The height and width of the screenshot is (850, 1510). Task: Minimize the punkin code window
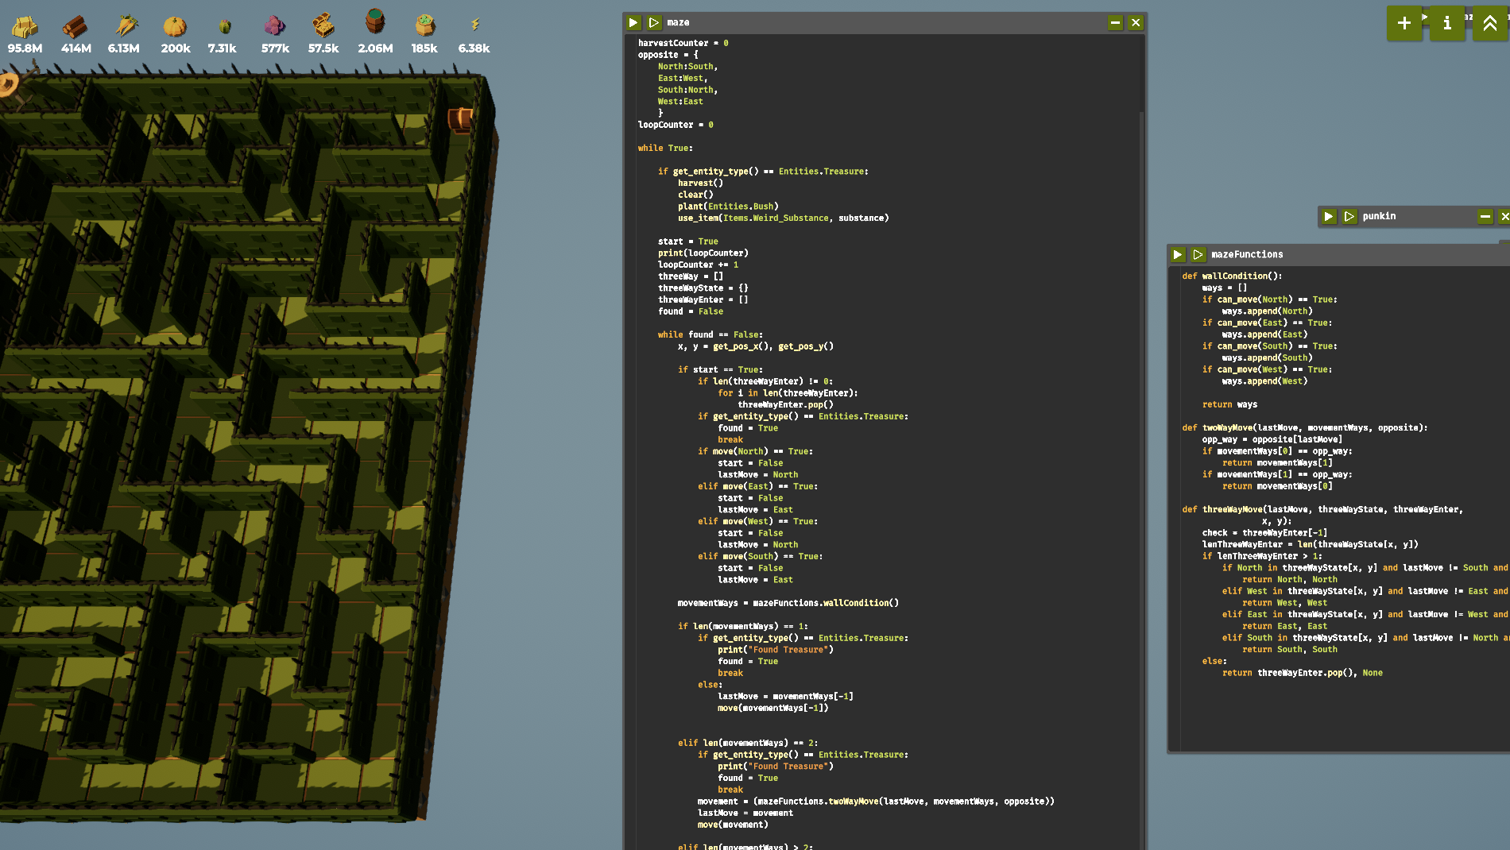pos(1485,216)
